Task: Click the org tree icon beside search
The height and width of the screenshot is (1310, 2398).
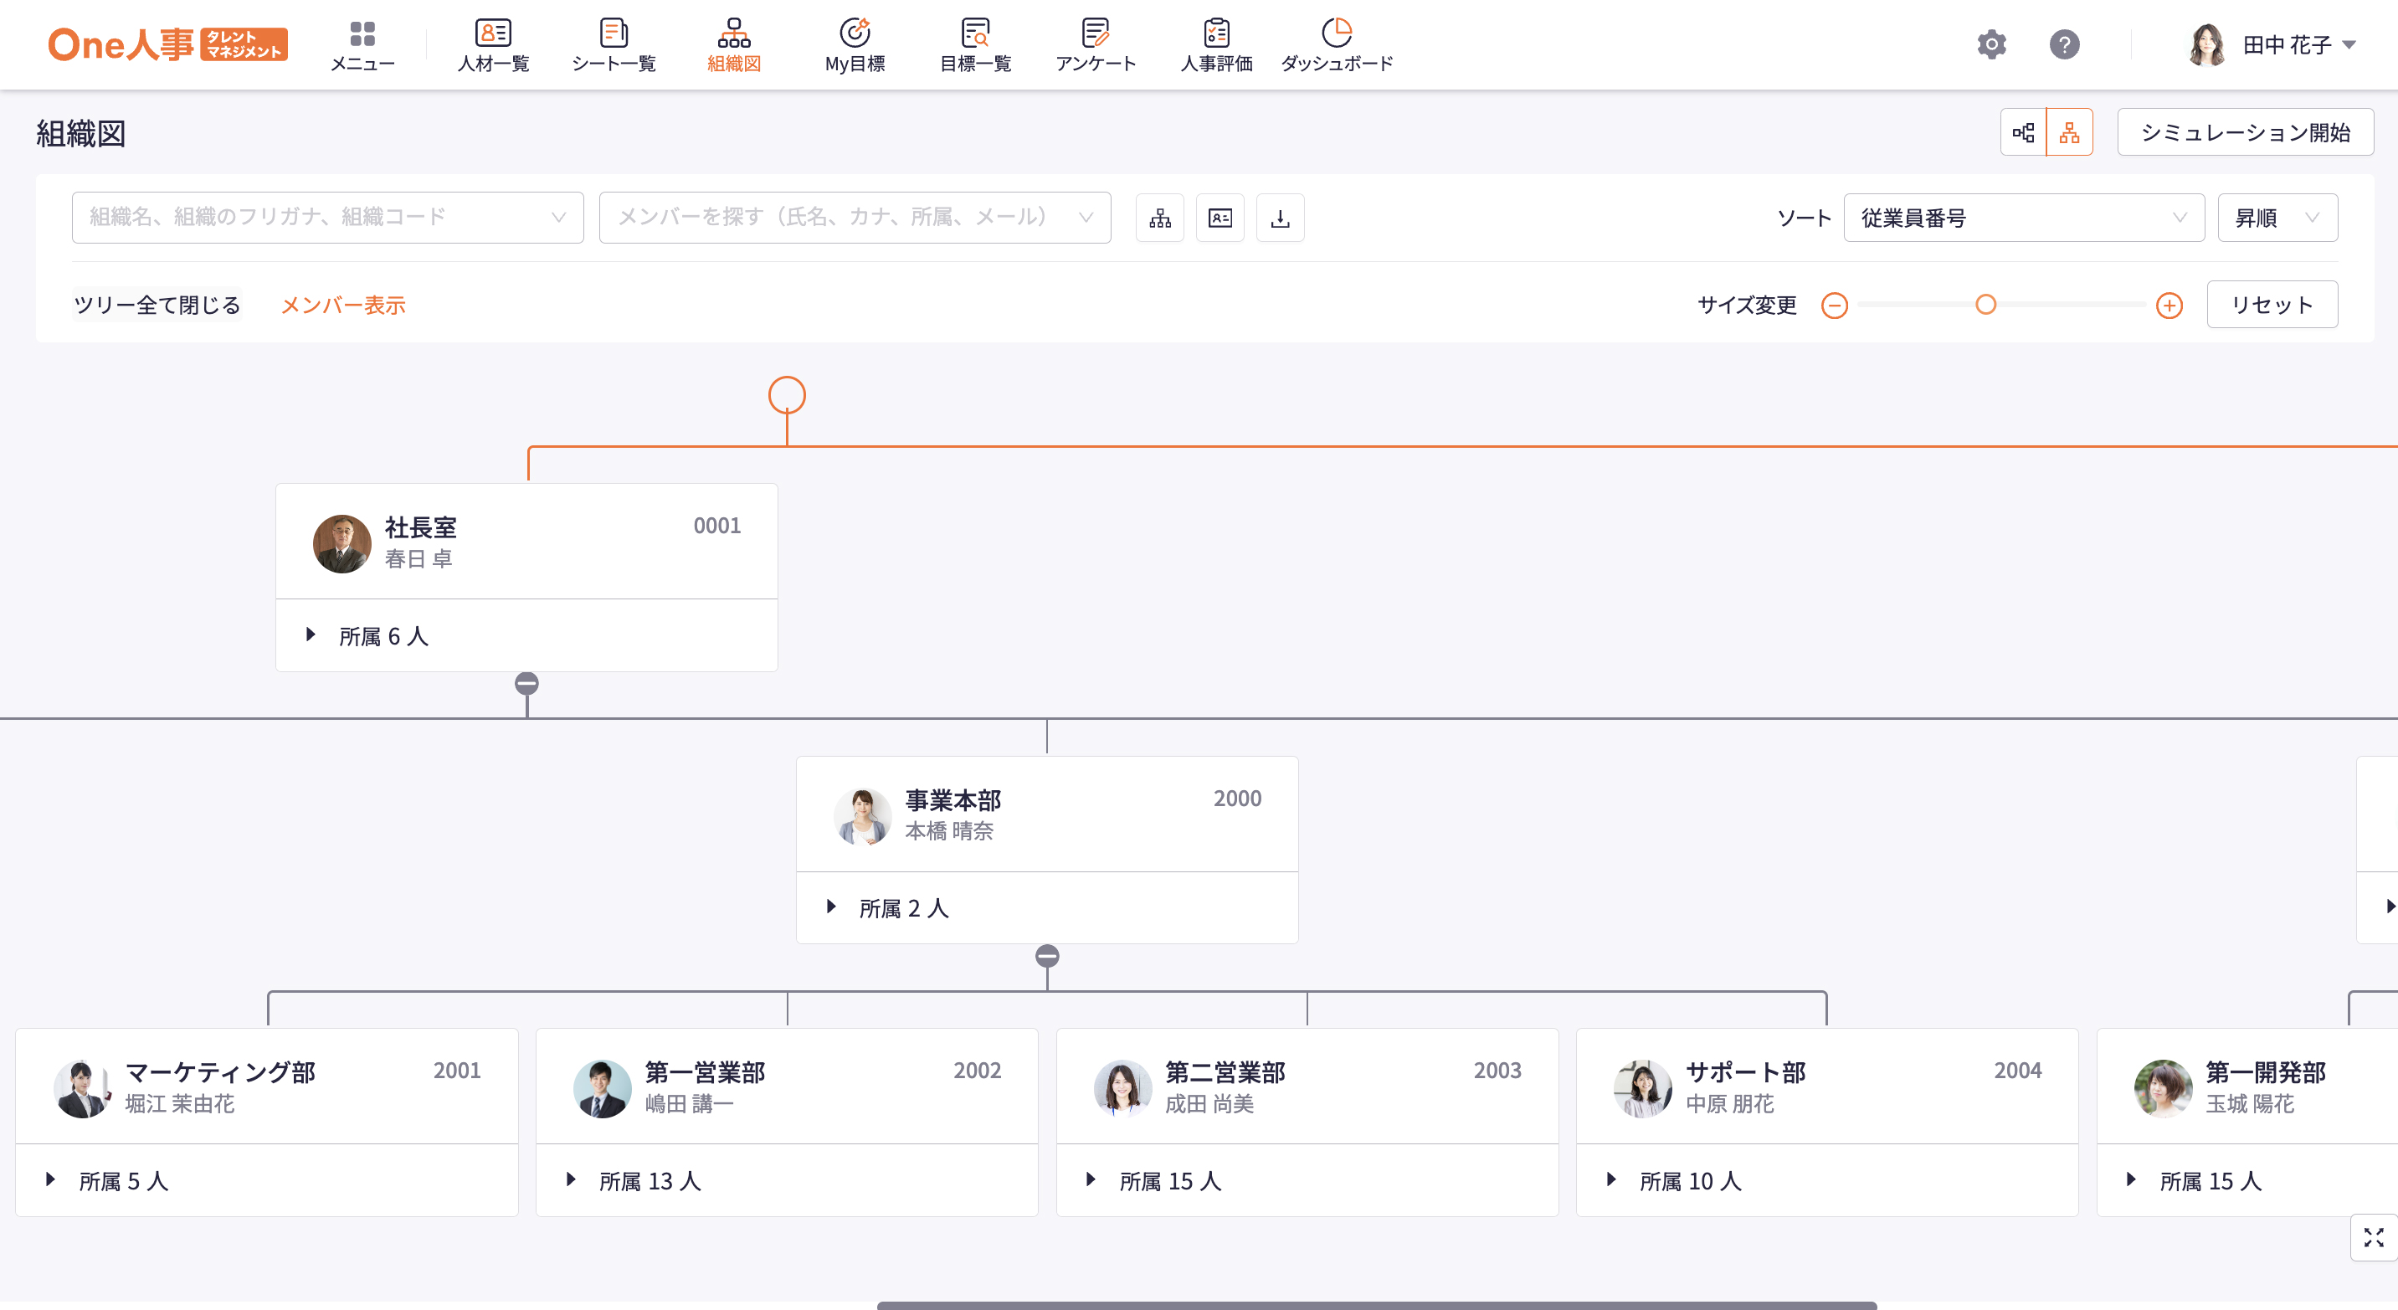Action: [1160, 218]
